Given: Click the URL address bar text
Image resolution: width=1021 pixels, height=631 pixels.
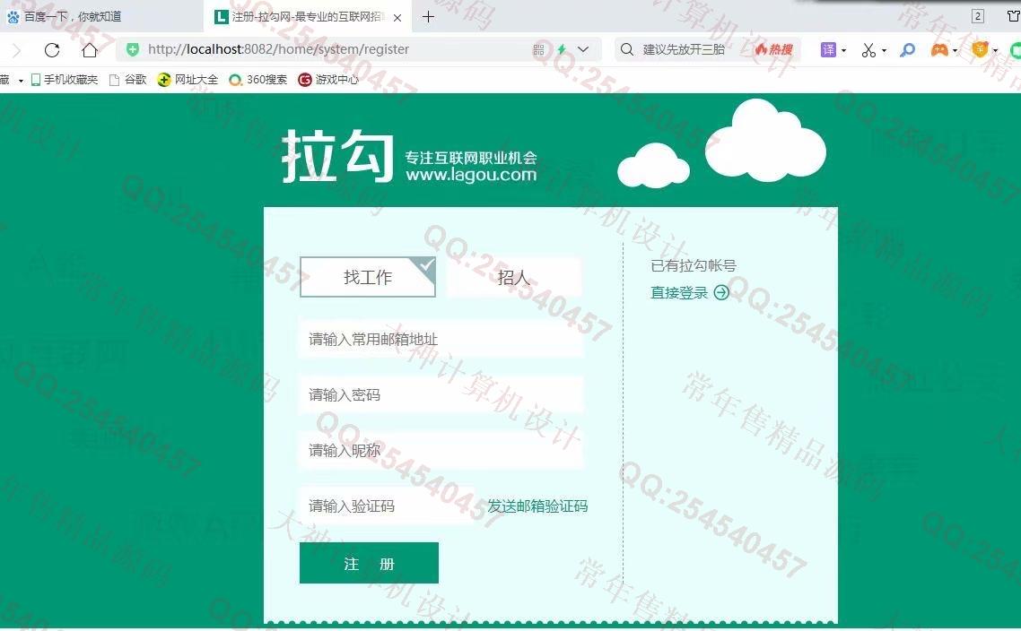Looking at the screenshot, I should (x=279, y=49).
